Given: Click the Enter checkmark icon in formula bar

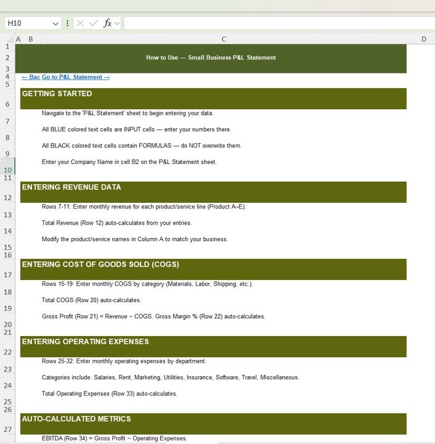Looking at the screenshot, I should pyautogui.click(x=94, y=23).
